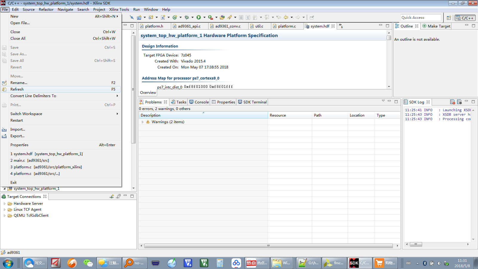478x269 pixels.
Task: Click the Quick Access search field
Action: click(421, 18)
